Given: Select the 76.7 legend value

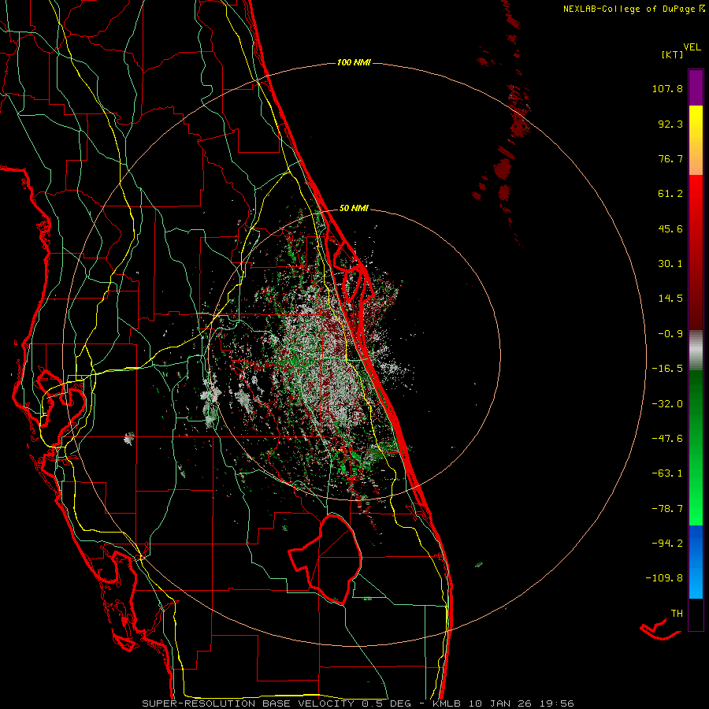Looking at the screenshot, I should pos(670,158).
